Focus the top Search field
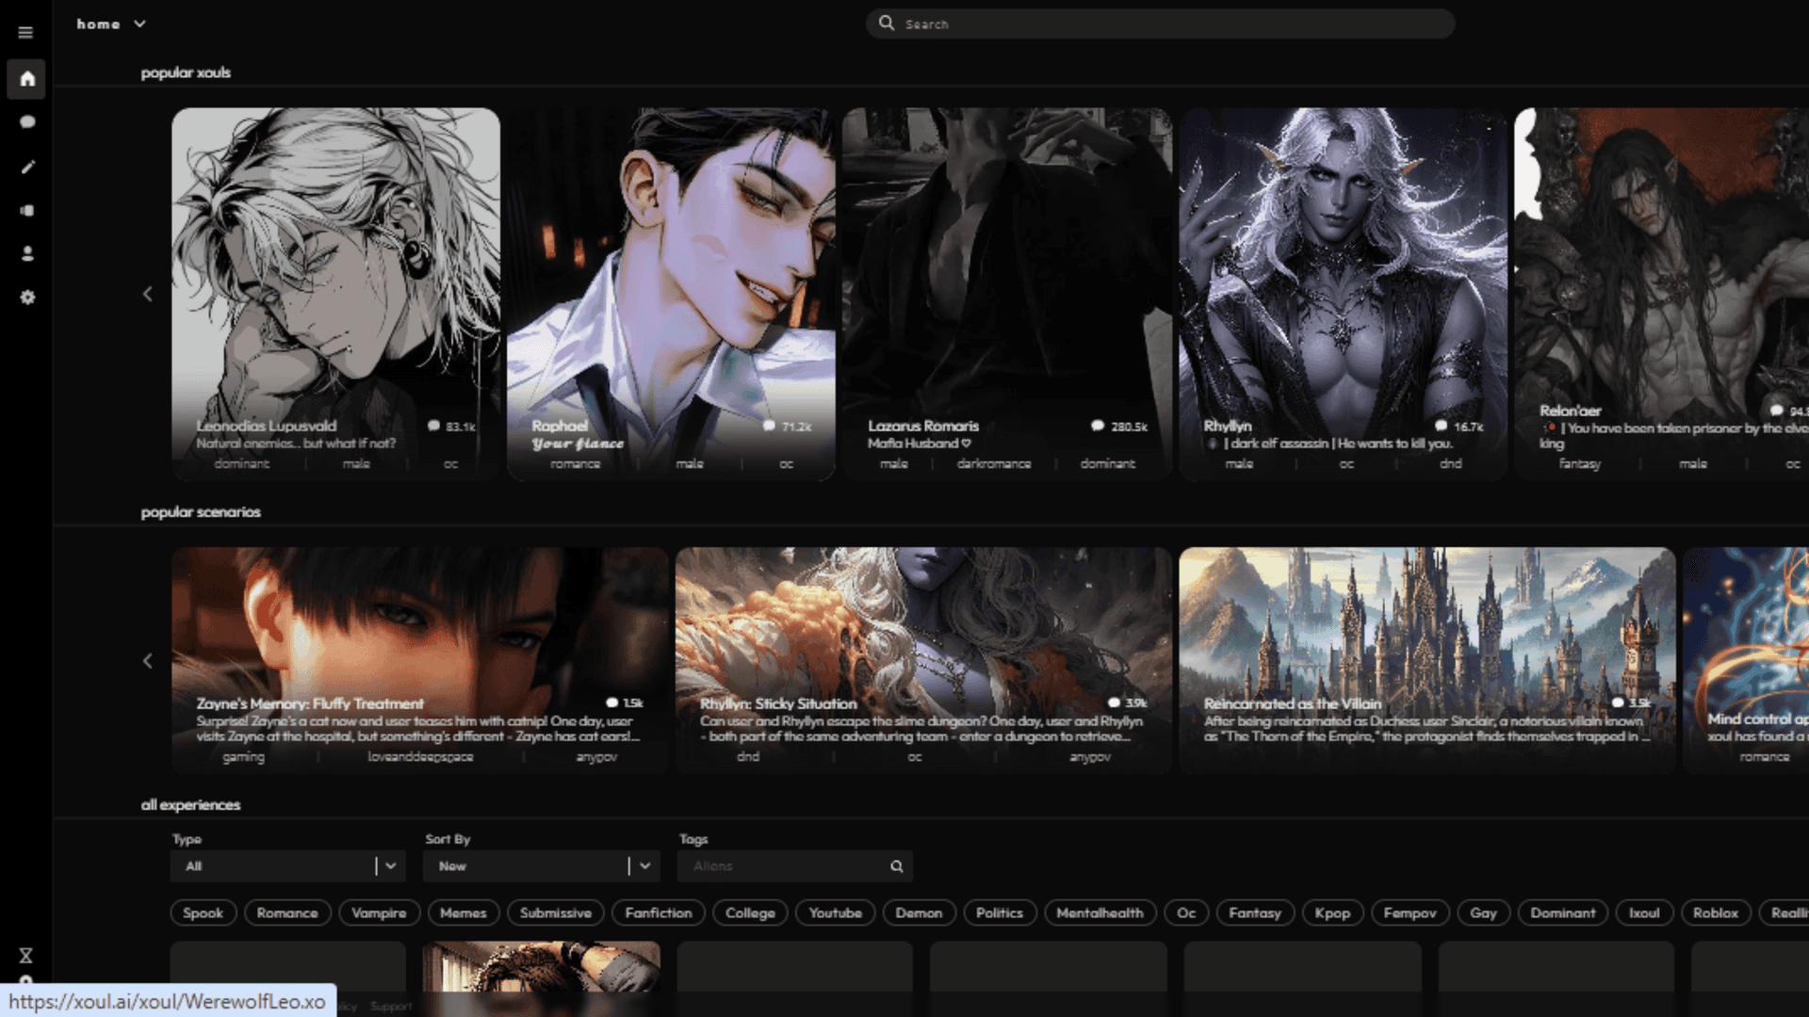 1160,24
